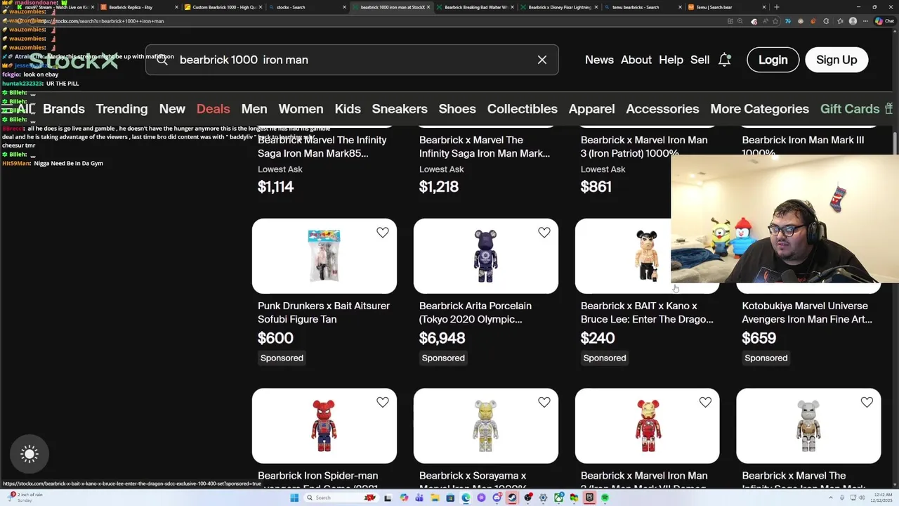Viewport: 899px width, 506px height.
Task: Open Copilot from the taskbar
Action: point(404,498)
